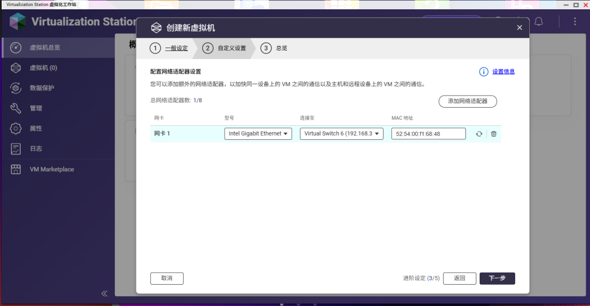Click the MAC address input field
The height and width of the screenshot is (306, 590).
[429, 134]
